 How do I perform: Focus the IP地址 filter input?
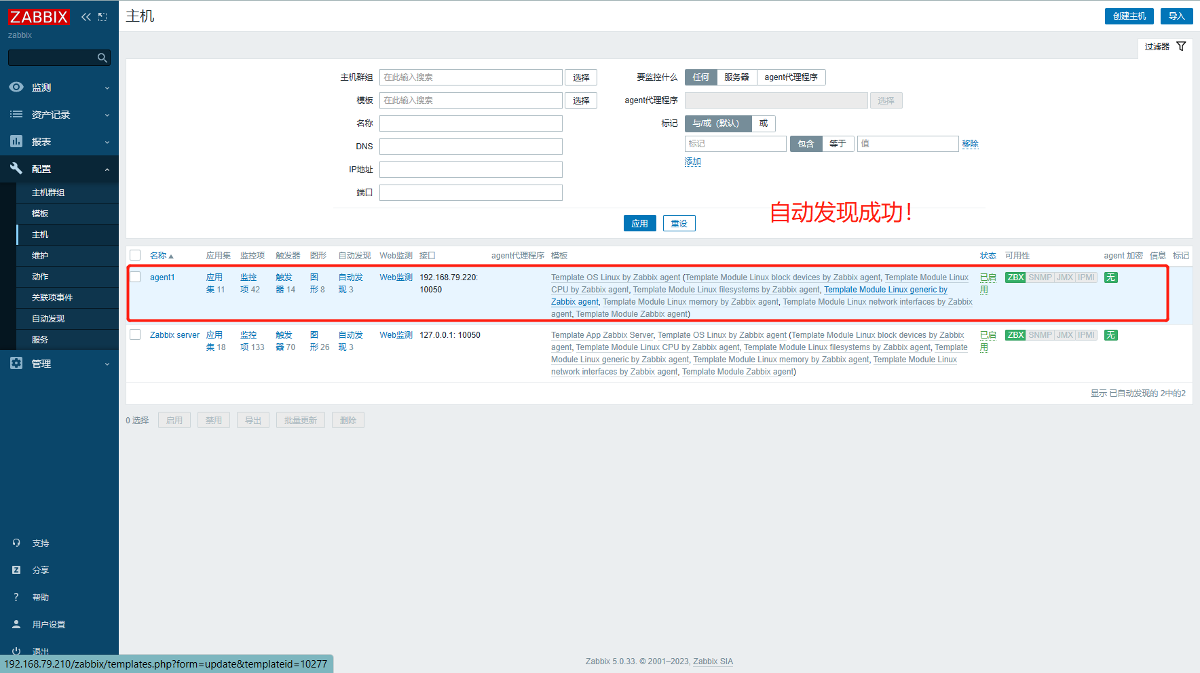[x=471, y=170]
